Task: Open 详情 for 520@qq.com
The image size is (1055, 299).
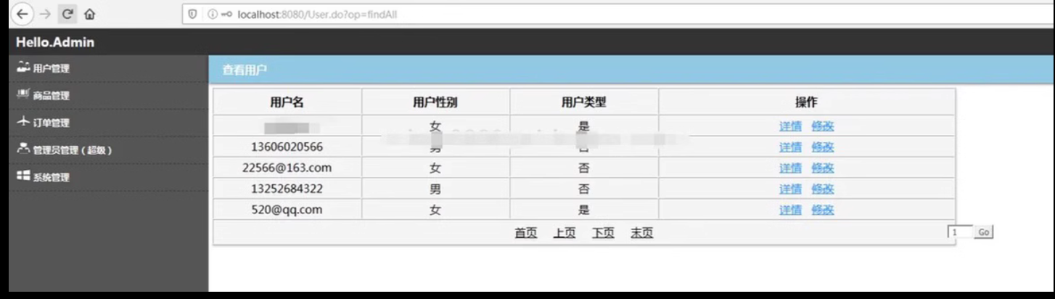Action: [790, 210]
